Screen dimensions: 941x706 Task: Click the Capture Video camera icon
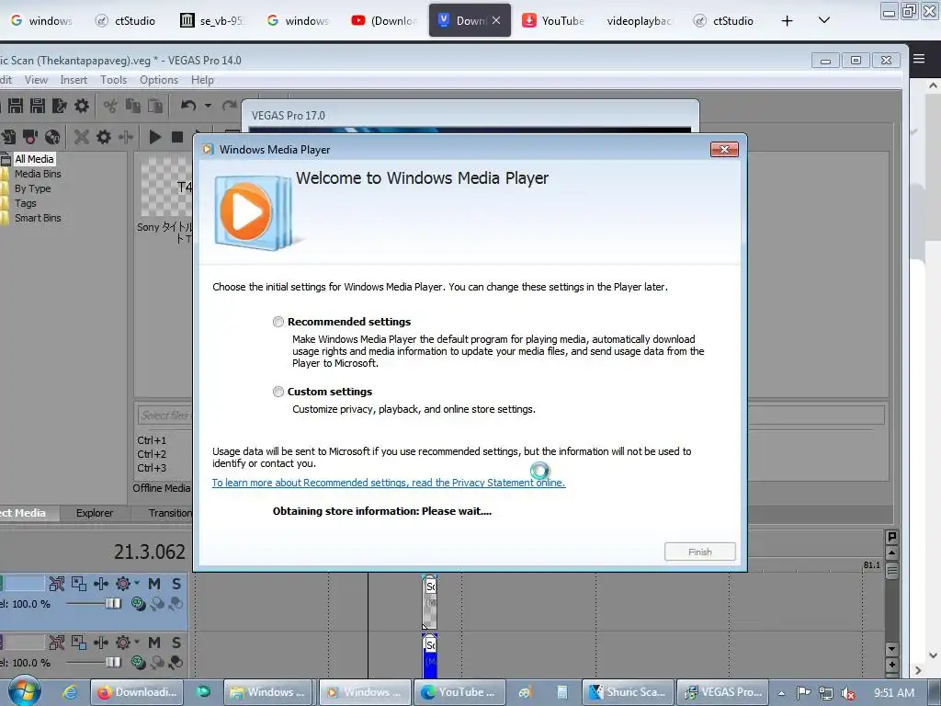[30, 138]
